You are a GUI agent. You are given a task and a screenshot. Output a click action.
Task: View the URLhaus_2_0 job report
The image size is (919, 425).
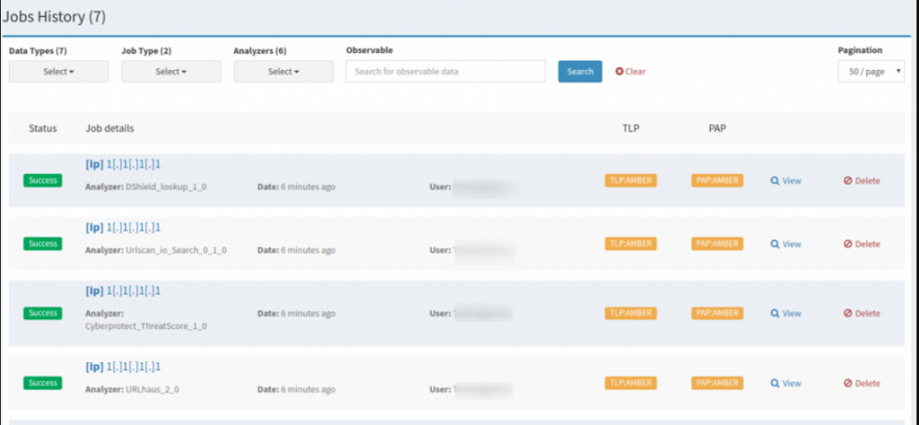coord(785,384)
